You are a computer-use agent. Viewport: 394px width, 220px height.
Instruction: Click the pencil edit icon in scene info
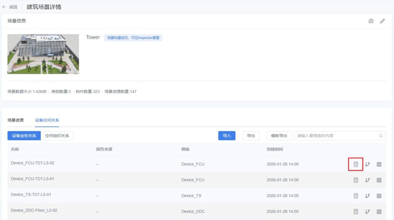(382, 21)
